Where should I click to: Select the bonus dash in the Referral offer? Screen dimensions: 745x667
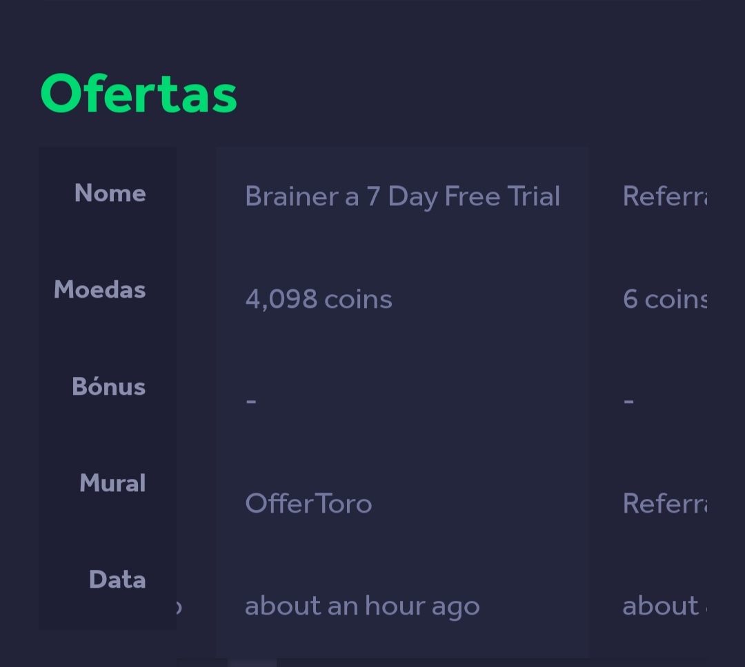628,400
